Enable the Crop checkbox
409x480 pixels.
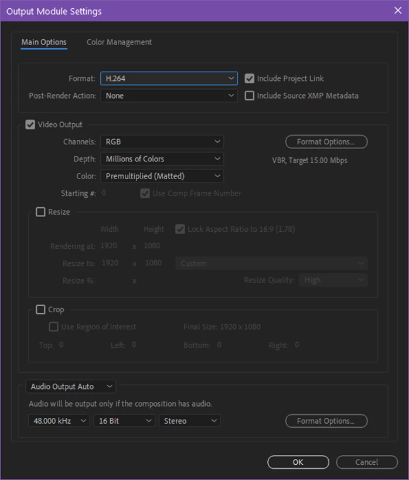40,309
